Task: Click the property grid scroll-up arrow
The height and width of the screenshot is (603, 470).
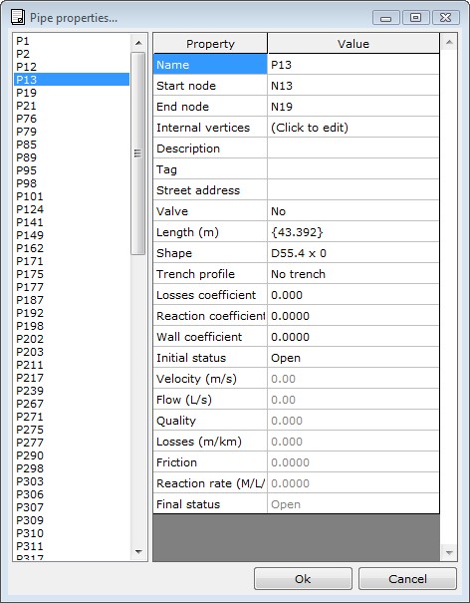Action: 448,42
